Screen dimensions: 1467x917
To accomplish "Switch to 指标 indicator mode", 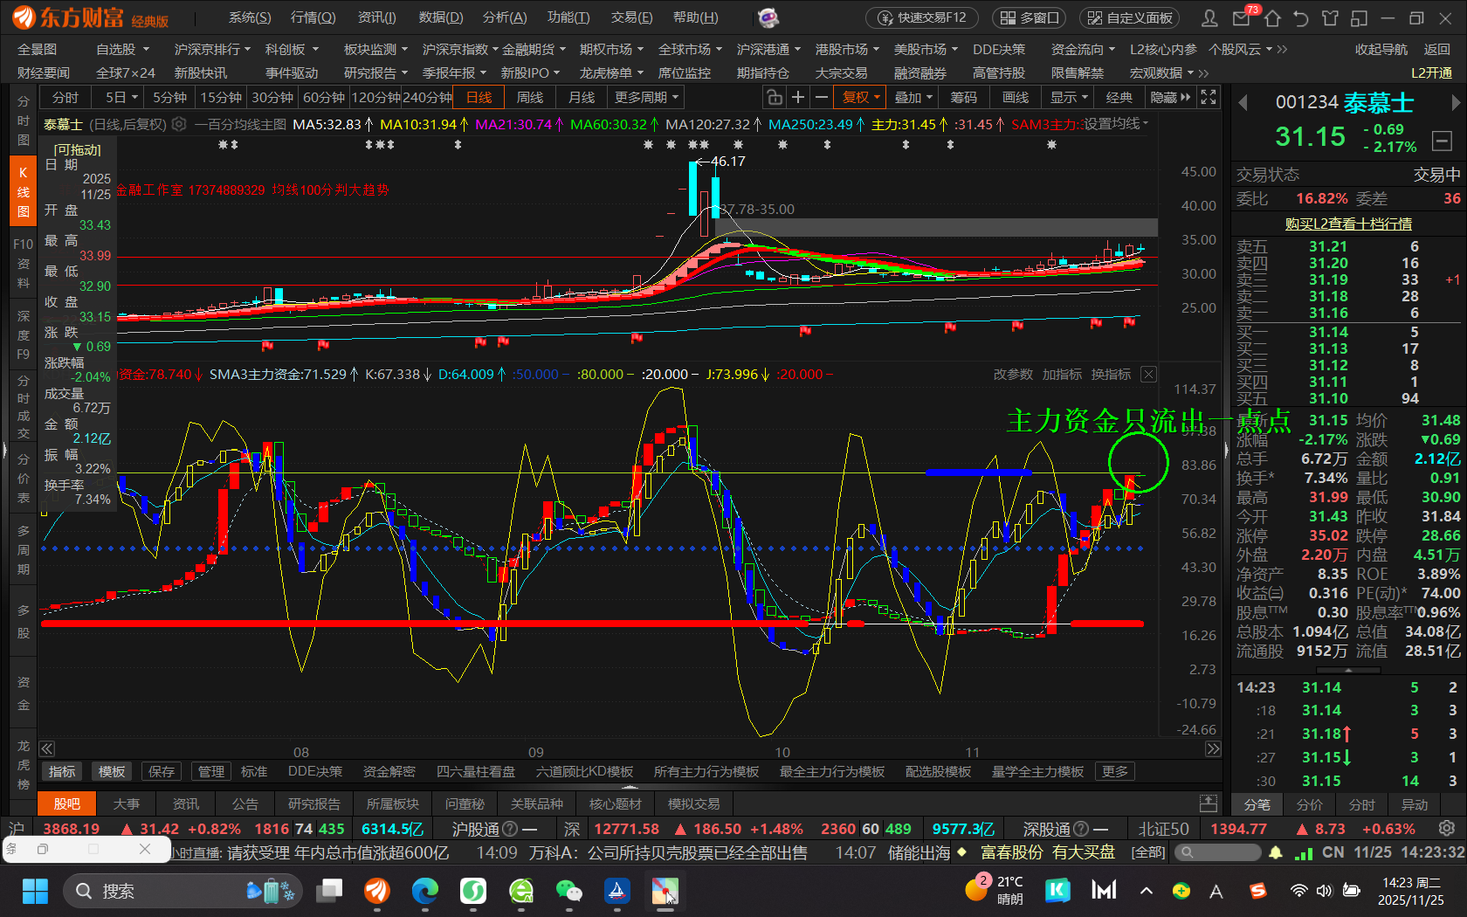I will pos(62,771).
